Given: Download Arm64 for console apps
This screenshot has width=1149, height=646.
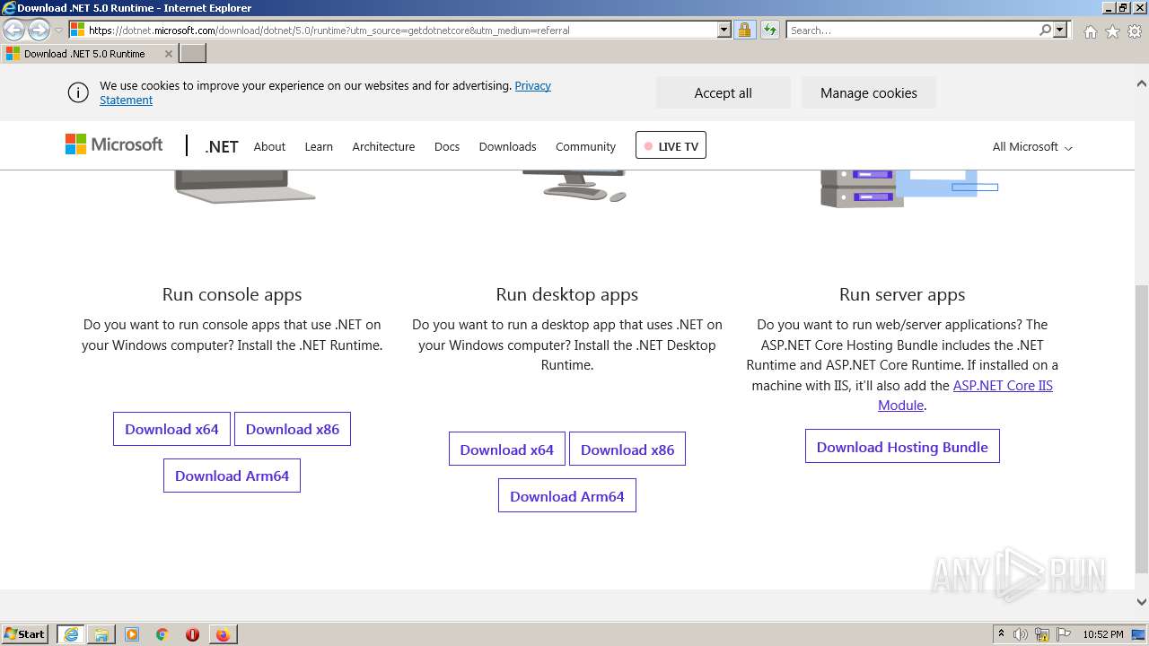Looking at the screenshot, I should (232, 476).
